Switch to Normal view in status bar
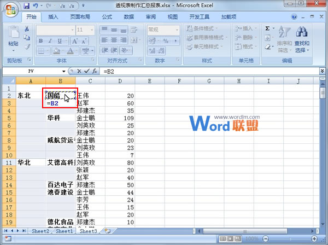The height and width of the screenshot is (245, 328). point(223,239)
